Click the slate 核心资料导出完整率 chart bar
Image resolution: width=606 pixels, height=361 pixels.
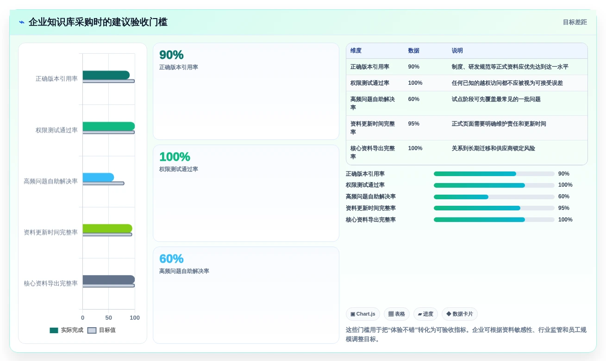(x=109, y=279)
